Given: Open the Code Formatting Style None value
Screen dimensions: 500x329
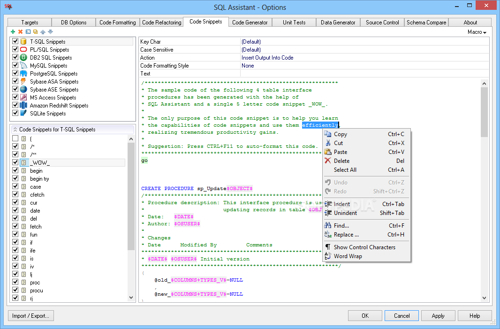Looking at the screenshot, I should 364,65.
